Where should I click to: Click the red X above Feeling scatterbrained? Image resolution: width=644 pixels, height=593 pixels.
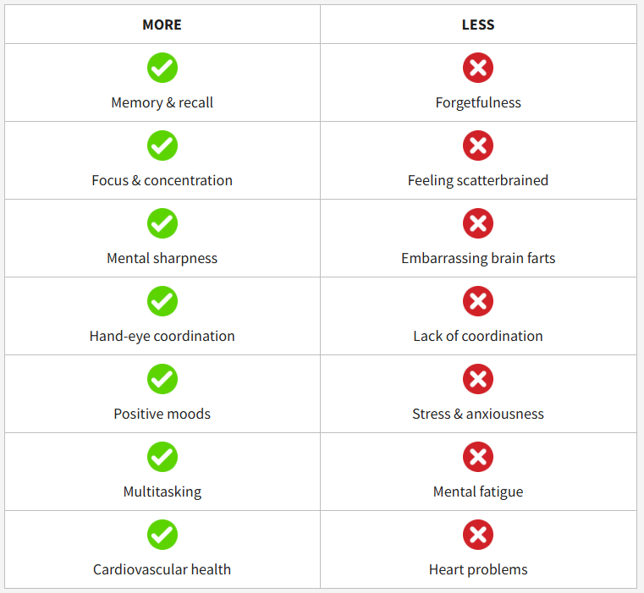(x=478, y=146)
